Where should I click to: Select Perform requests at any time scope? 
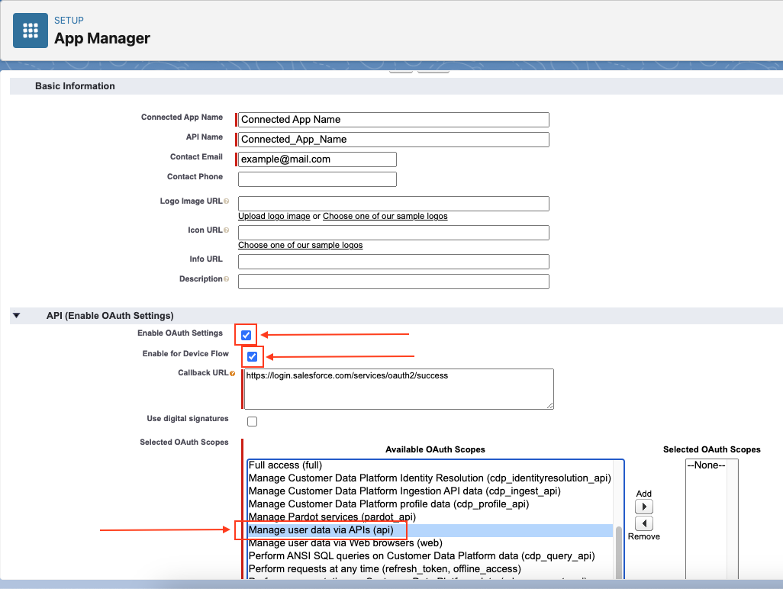[430, 569]
